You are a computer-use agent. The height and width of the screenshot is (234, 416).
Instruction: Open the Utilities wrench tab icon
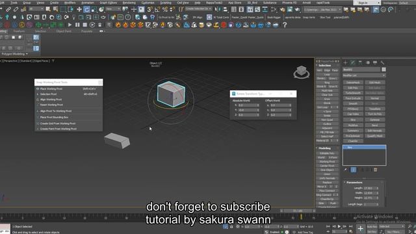point(382,62)
